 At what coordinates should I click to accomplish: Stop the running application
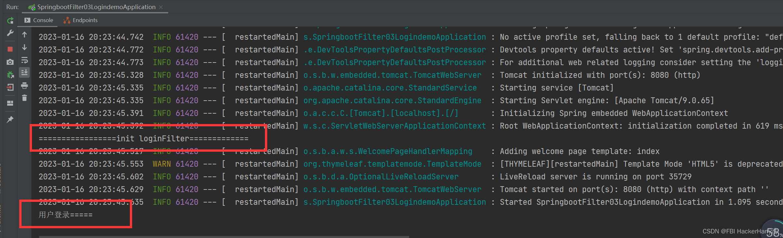(10, 49)
